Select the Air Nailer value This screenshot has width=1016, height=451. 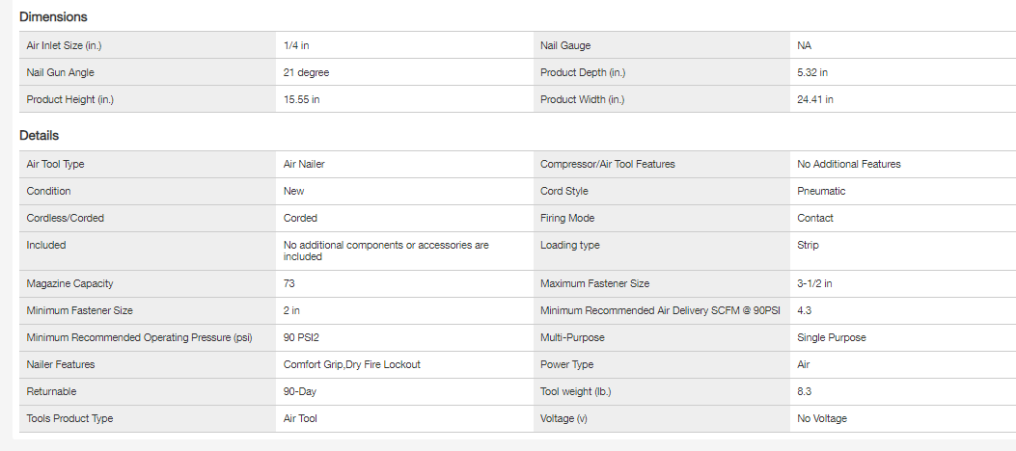point(304,164)
